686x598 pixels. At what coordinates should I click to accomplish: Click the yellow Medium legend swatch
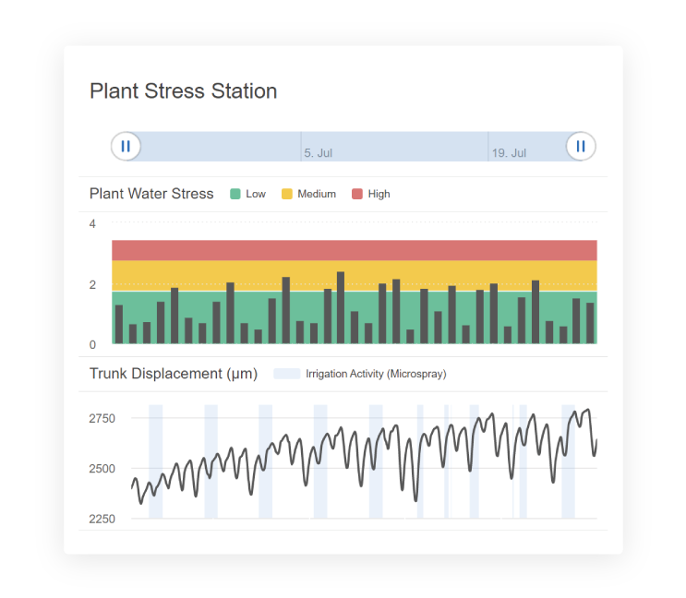coord(287,194)
